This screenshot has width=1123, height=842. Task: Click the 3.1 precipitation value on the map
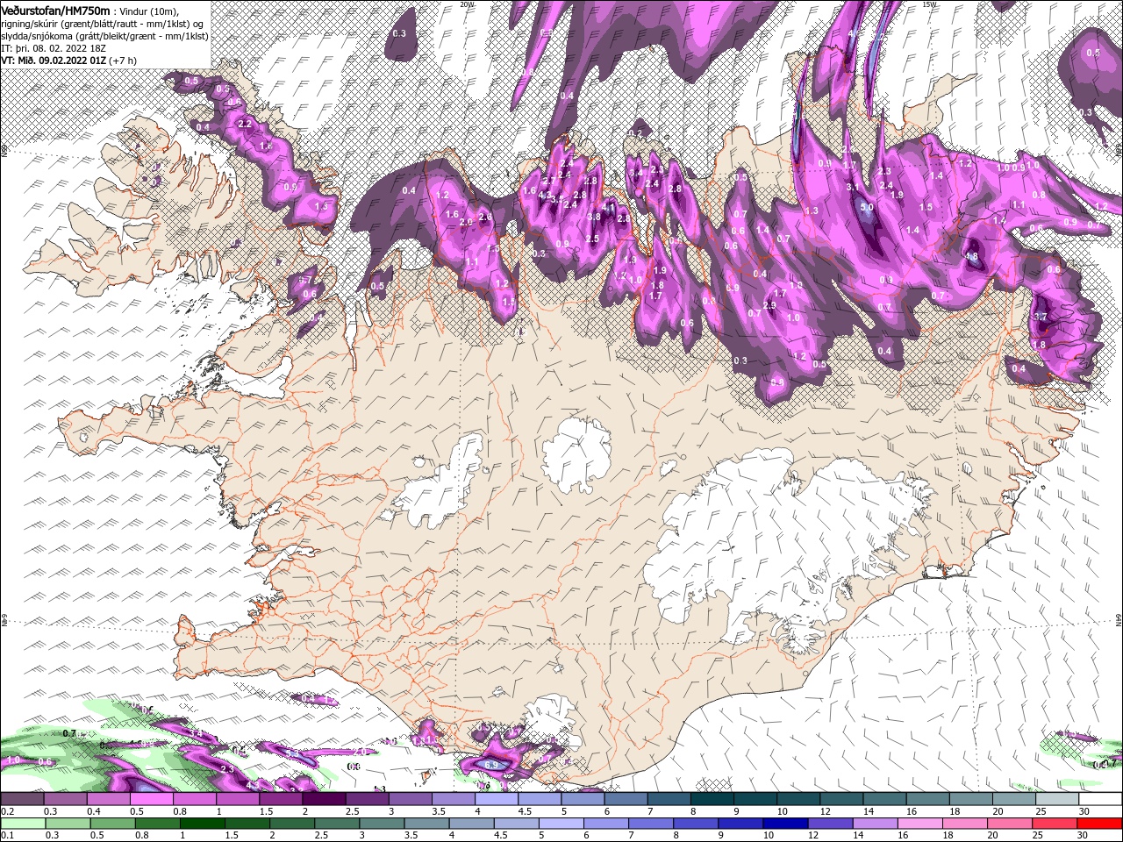pos(852,187)
